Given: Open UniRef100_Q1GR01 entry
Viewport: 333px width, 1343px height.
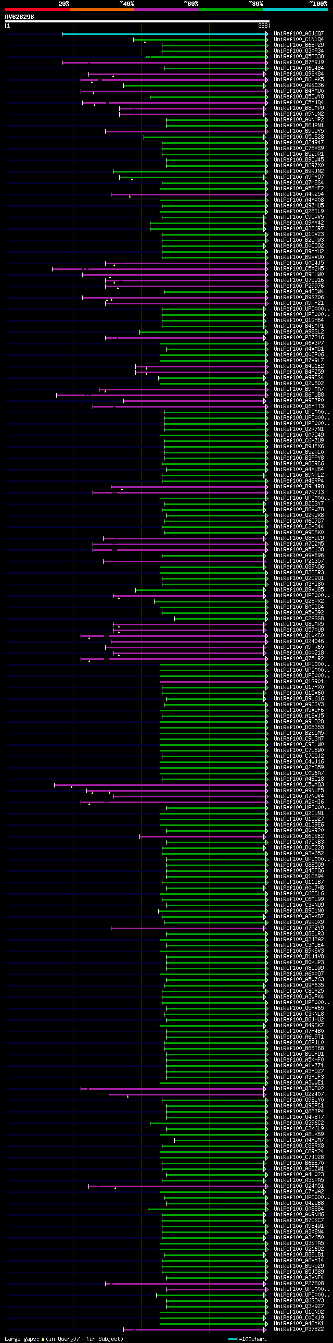Looking at the screenshot, I should 299,682.
